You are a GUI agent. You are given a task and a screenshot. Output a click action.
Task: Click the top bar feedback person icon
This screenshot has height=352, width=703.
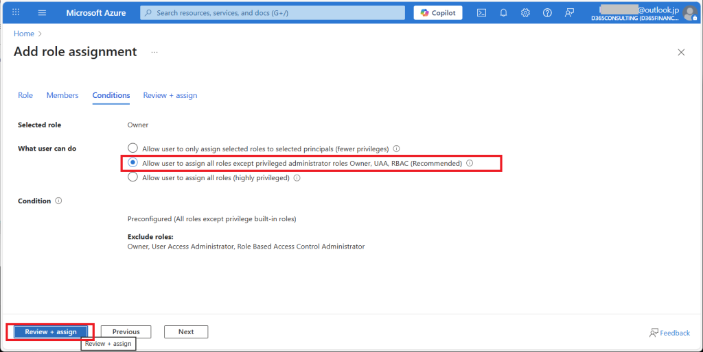pyautogui.click(x=569, y=13)
